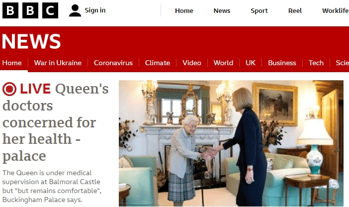This screenshot has height=207, width=349.
Task: Open the Reel section
Action: 295,10
